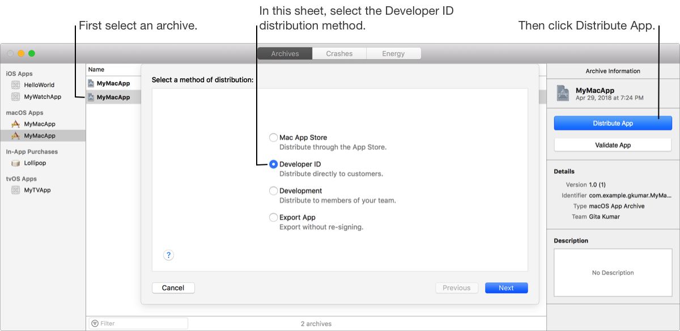Click the macOS Apps section header
This screenshot has height=331, width=680.
pos(24,113)
